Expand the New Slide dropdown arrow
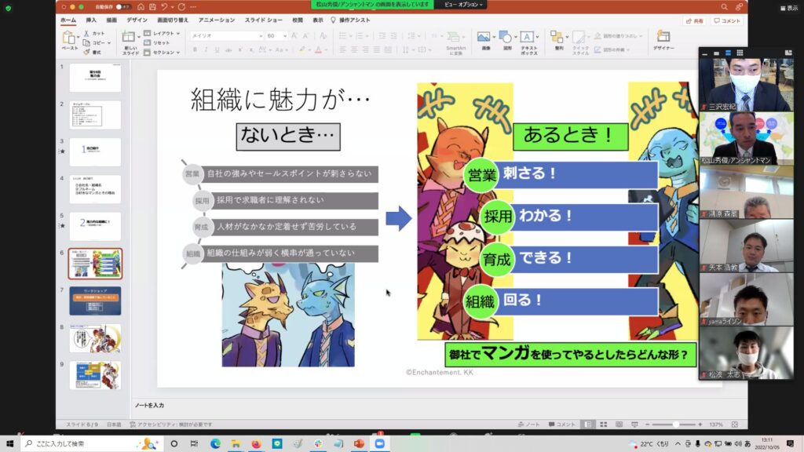 (x=139, y=37)
